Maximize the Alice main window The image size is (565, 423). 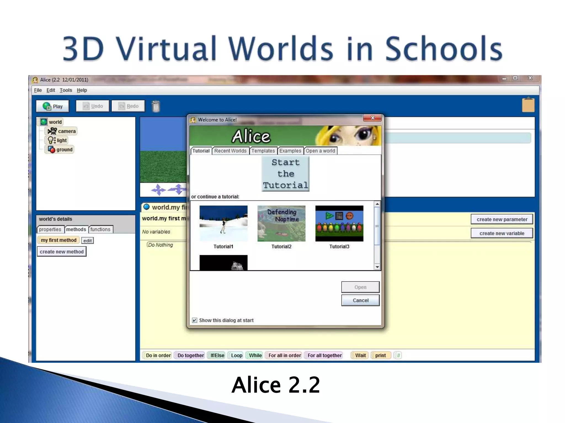coord(515,78)
